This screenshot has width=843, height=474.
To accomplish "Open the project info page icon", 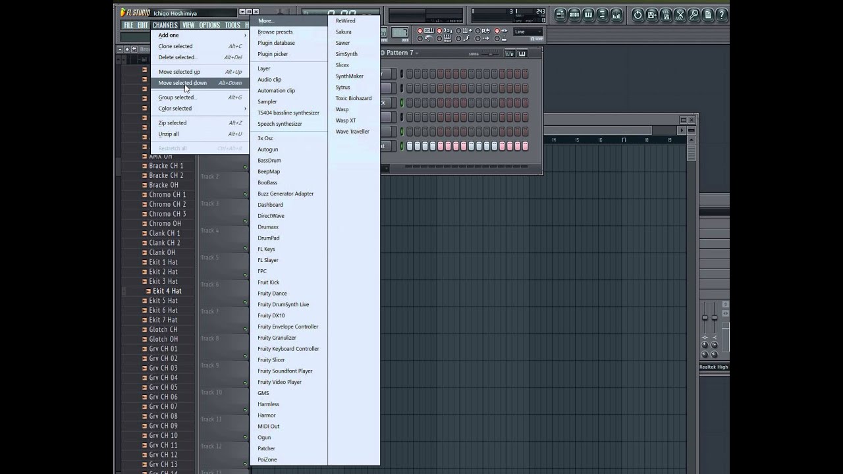I will pos(708,14).
